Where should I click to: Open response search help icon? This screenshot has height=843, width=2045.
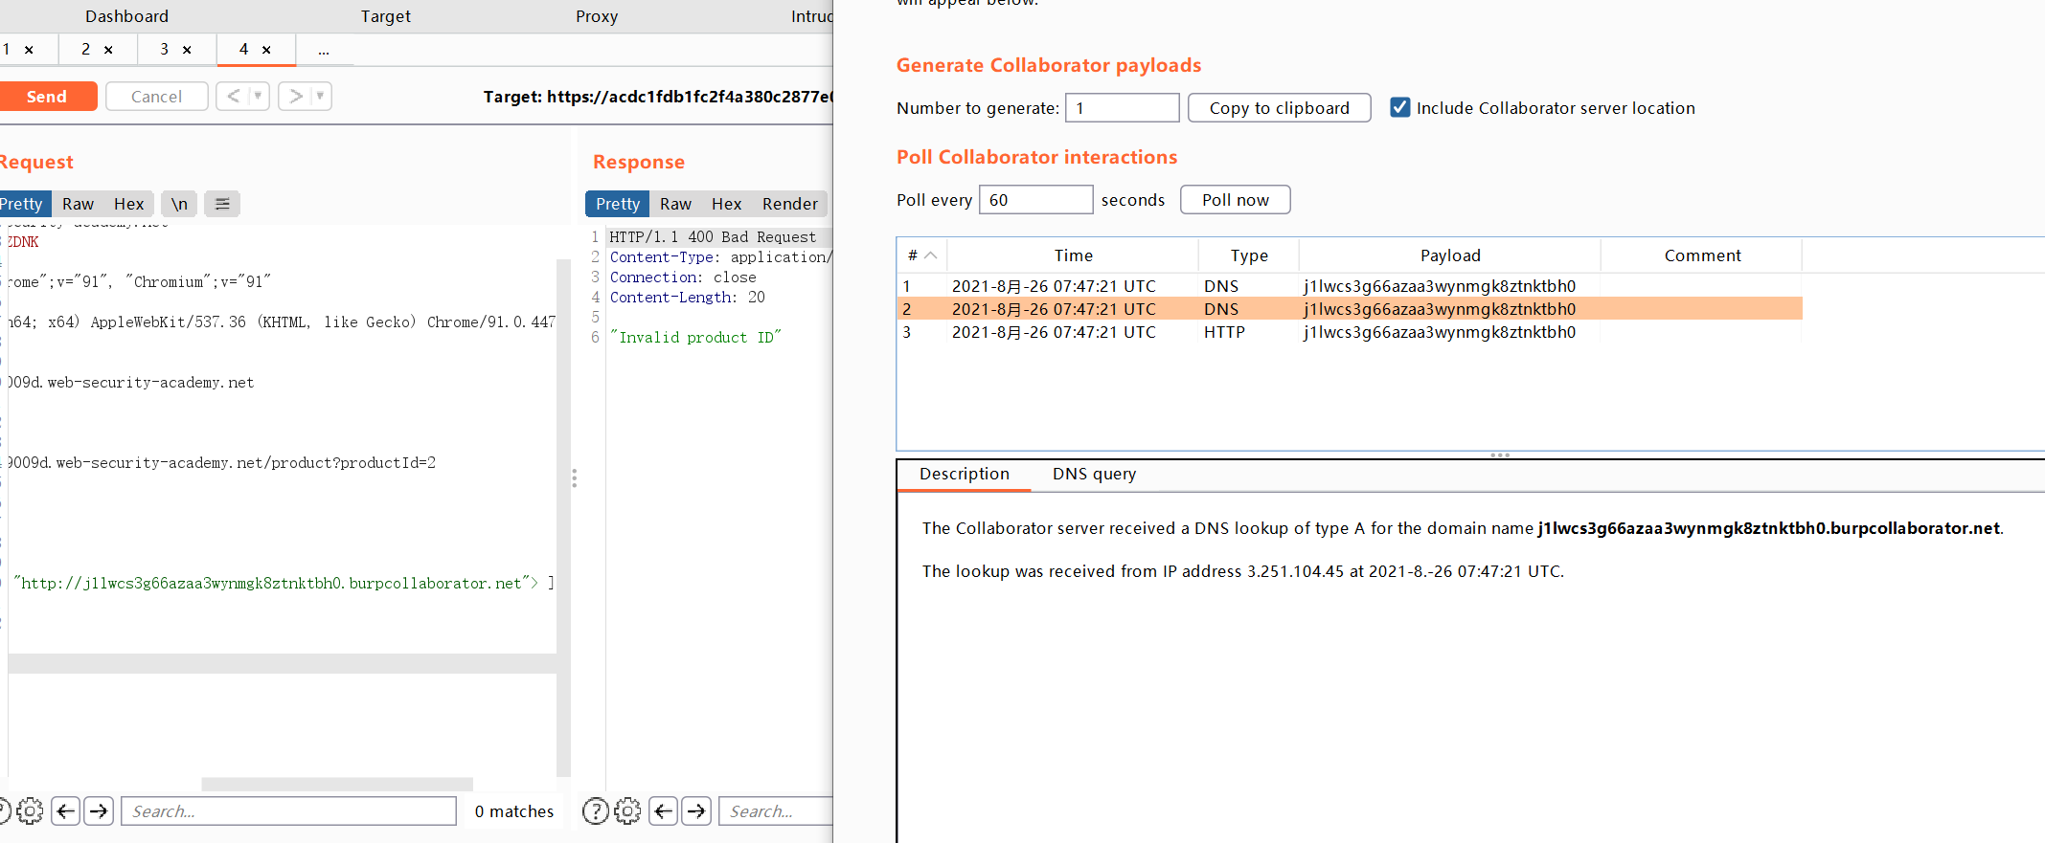[596, 811]
